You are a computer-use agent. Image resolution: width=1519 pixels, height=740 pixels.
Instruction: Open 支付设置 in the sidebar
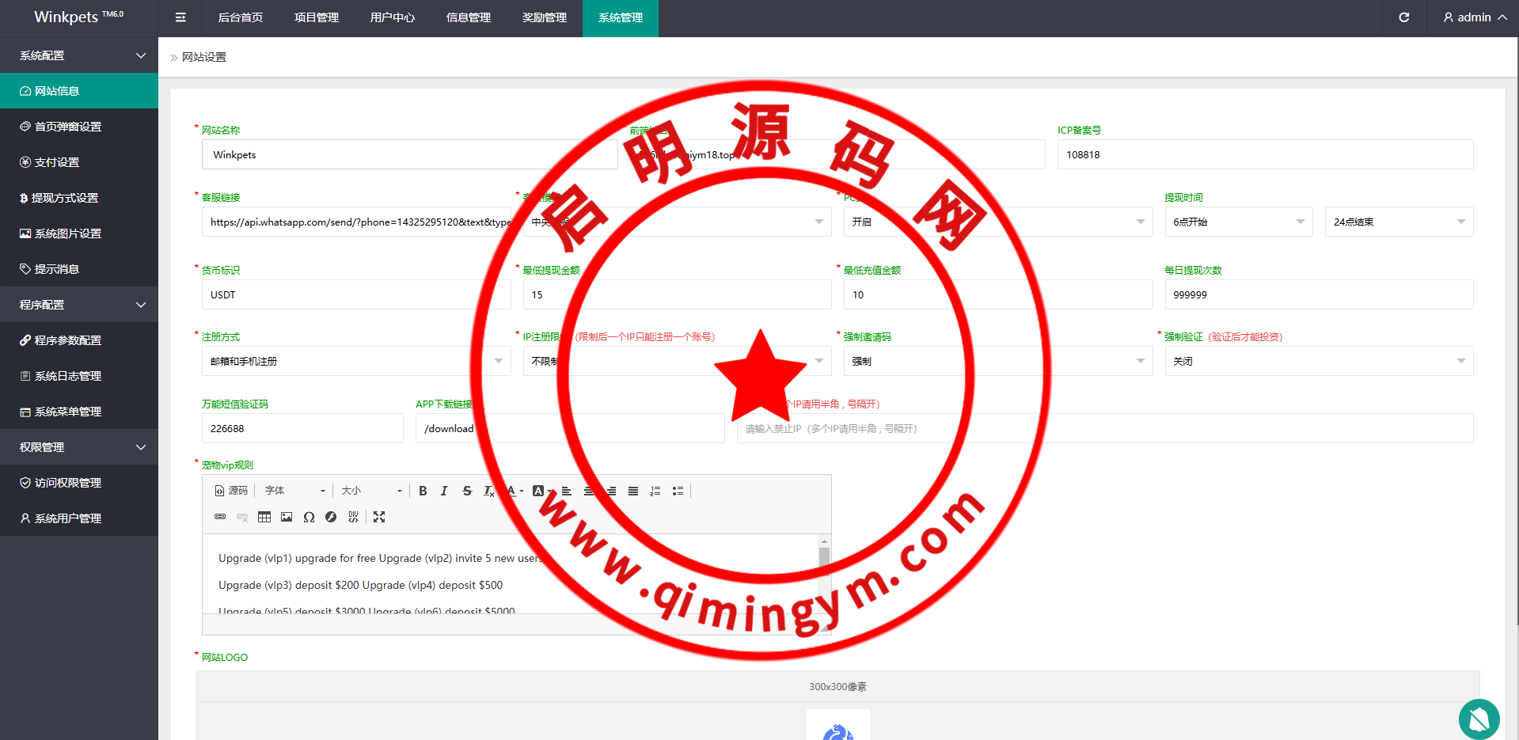coord(57,162)
